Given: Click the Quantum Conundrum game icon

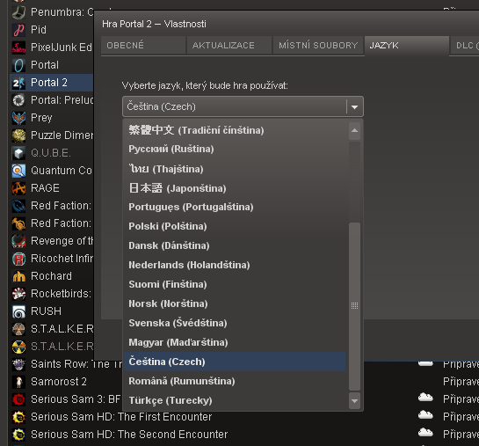Looking at the screenshot, I should 18,171.
